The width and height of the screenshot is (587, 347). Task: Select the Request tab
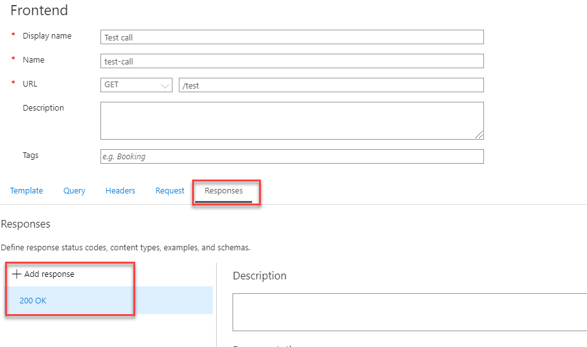pos(170,190)
